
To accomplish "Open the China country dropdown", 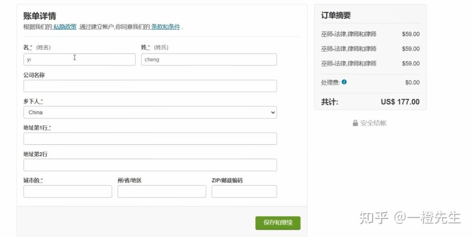I will [150, 112].
